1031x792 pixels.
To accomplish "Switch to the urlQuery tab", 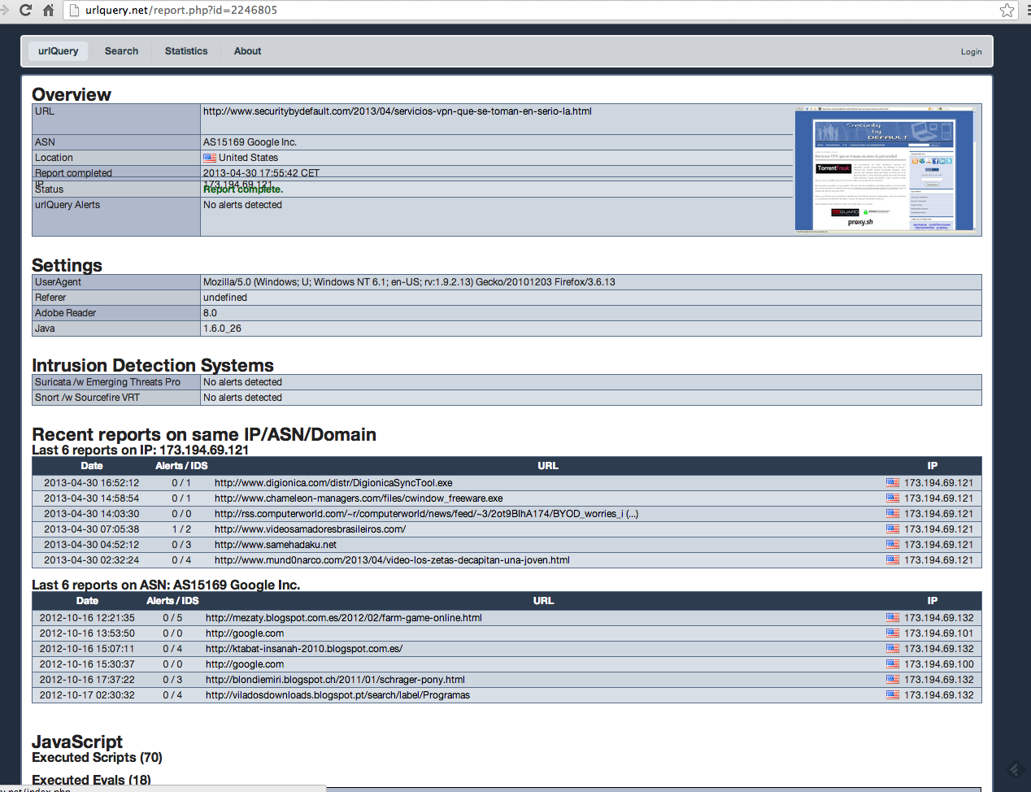I will coord(57,50).
